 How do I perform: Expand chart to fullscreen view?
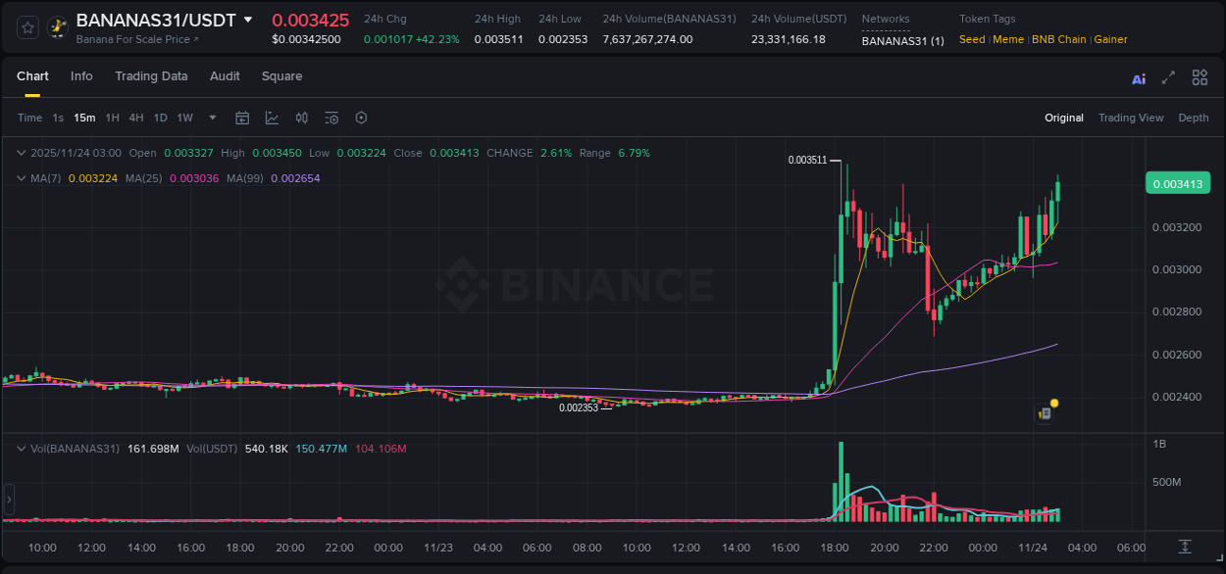(x=1167, y=77)
